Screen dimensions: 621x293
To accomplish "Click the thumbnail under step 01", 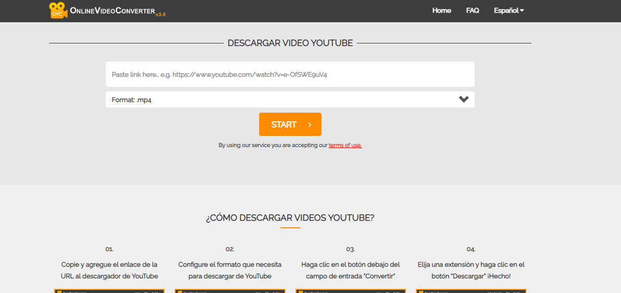I will 109,291.
